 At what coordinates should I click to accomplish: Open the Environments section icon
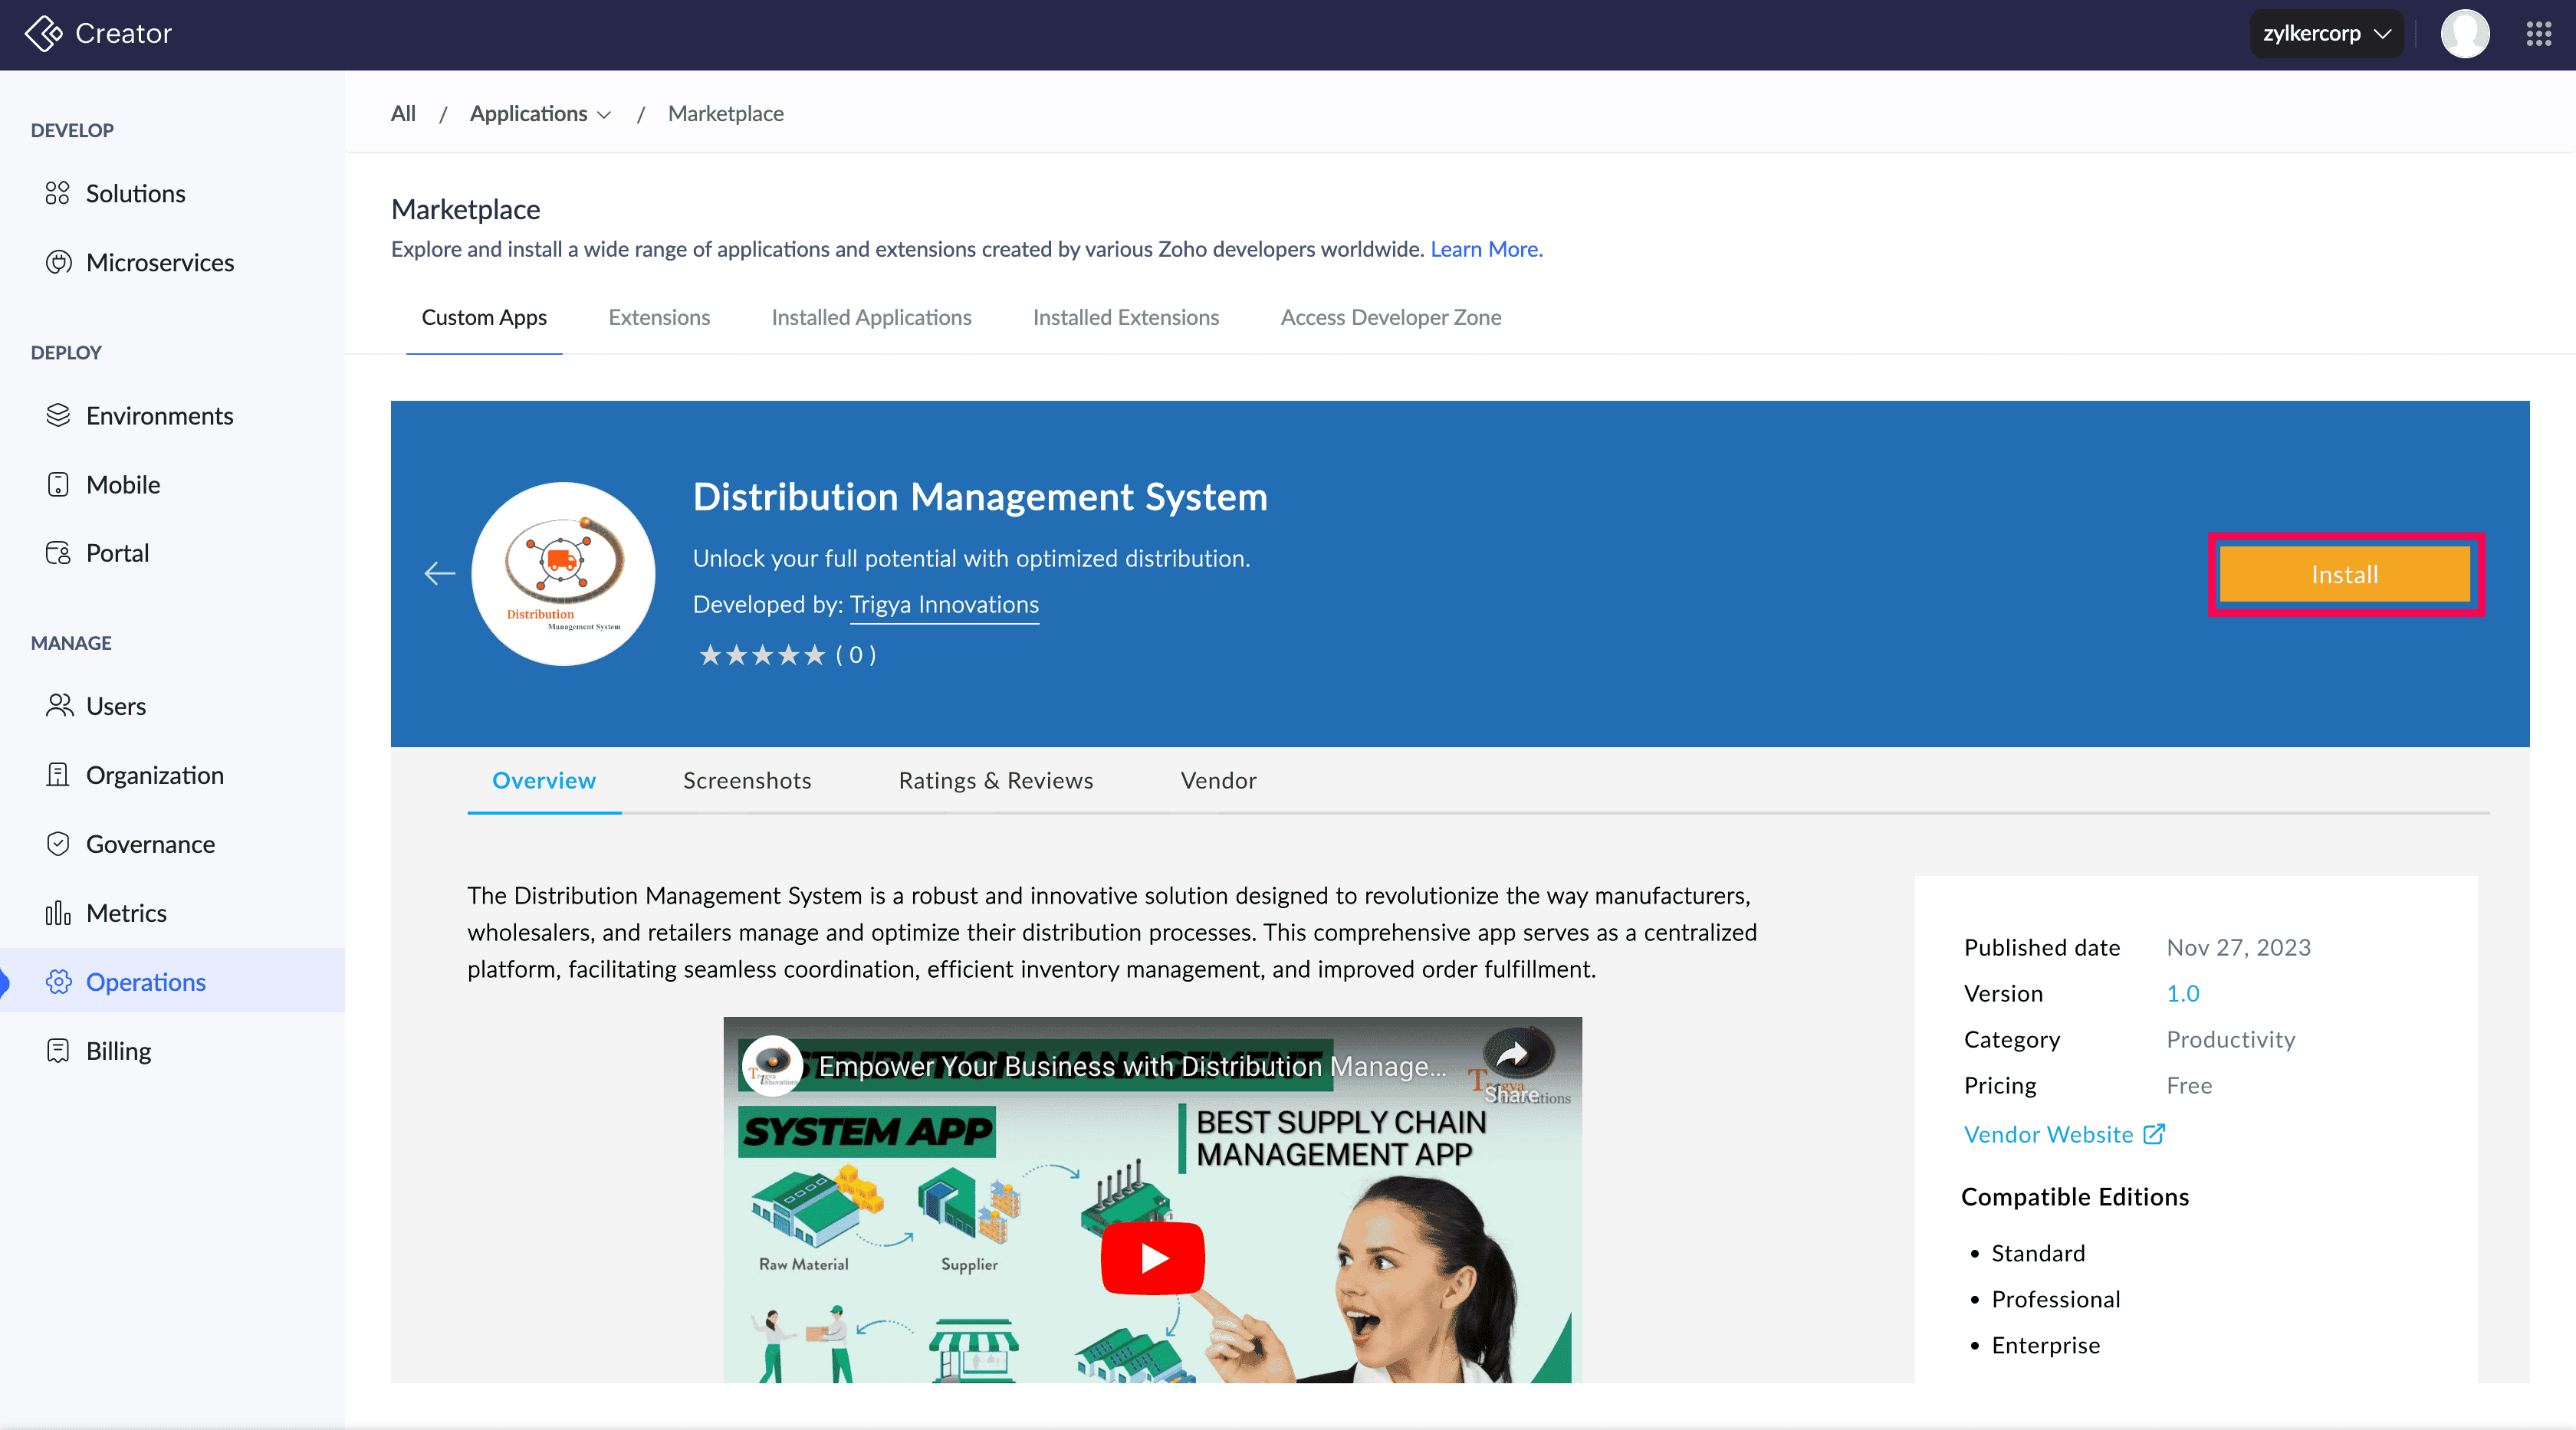pos(58,415)
